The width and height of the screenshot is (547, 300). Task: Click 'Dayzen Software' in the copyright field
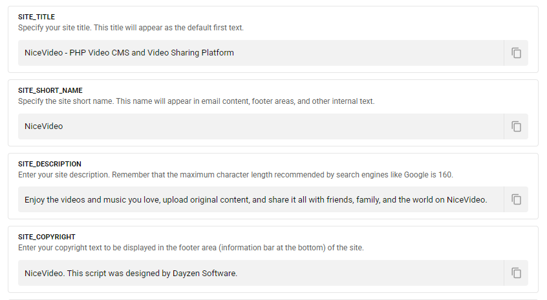[x=204, y=274]
